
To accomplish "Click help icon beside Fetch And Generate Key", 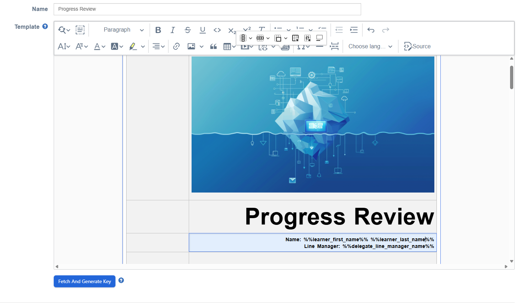I will click(x=121, y=280).
